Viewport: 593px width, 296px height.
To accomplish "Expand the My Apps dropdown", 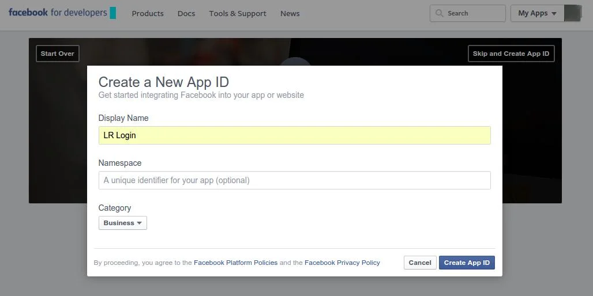I will point(538,13).
